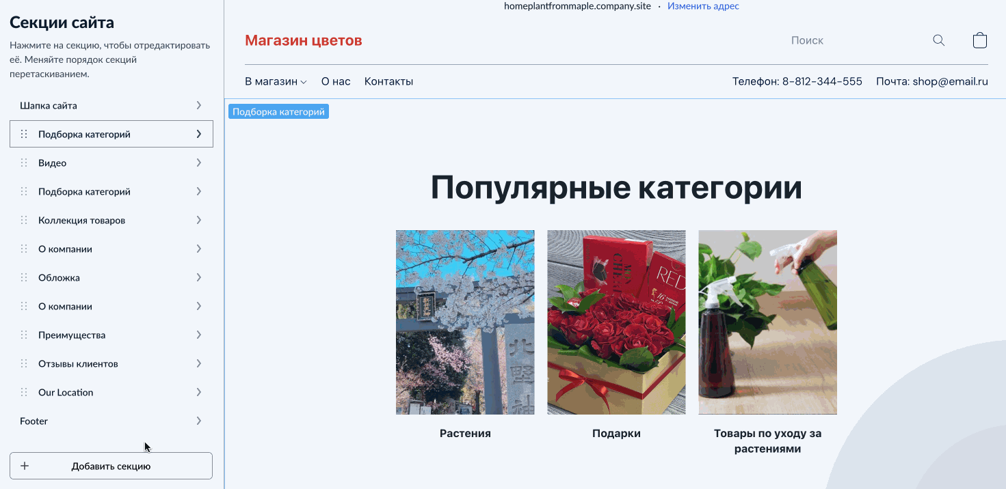Click drag handle next to Коллекция товаров

[25, 220]
